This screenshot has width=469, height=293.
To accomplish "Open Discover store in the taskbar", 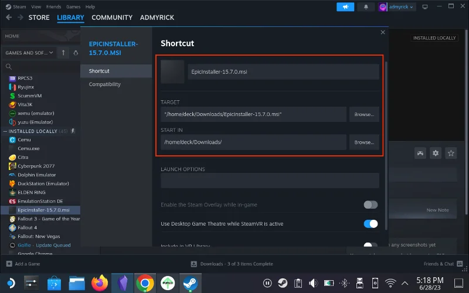I will tap(54, 283).
